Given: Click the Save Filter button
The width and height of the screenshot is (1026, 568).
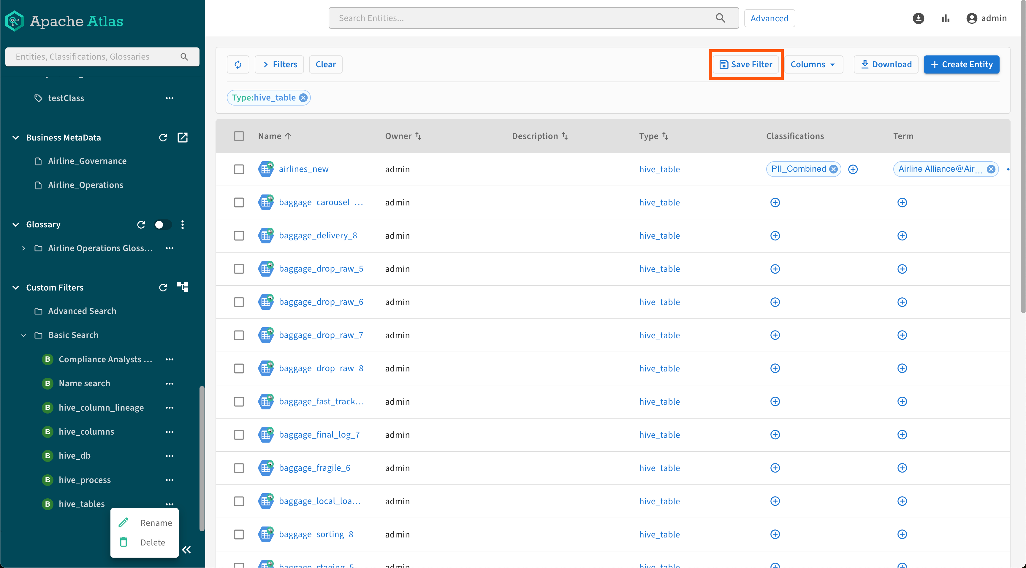Looking at the screenshot, I should (746, 64).
